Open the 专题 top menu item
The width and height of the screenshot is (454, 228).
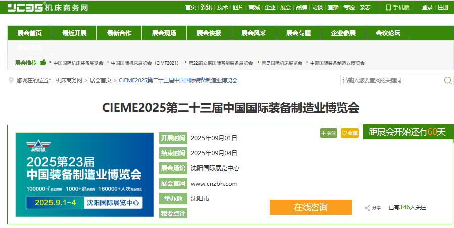click(x=349, y=7)
